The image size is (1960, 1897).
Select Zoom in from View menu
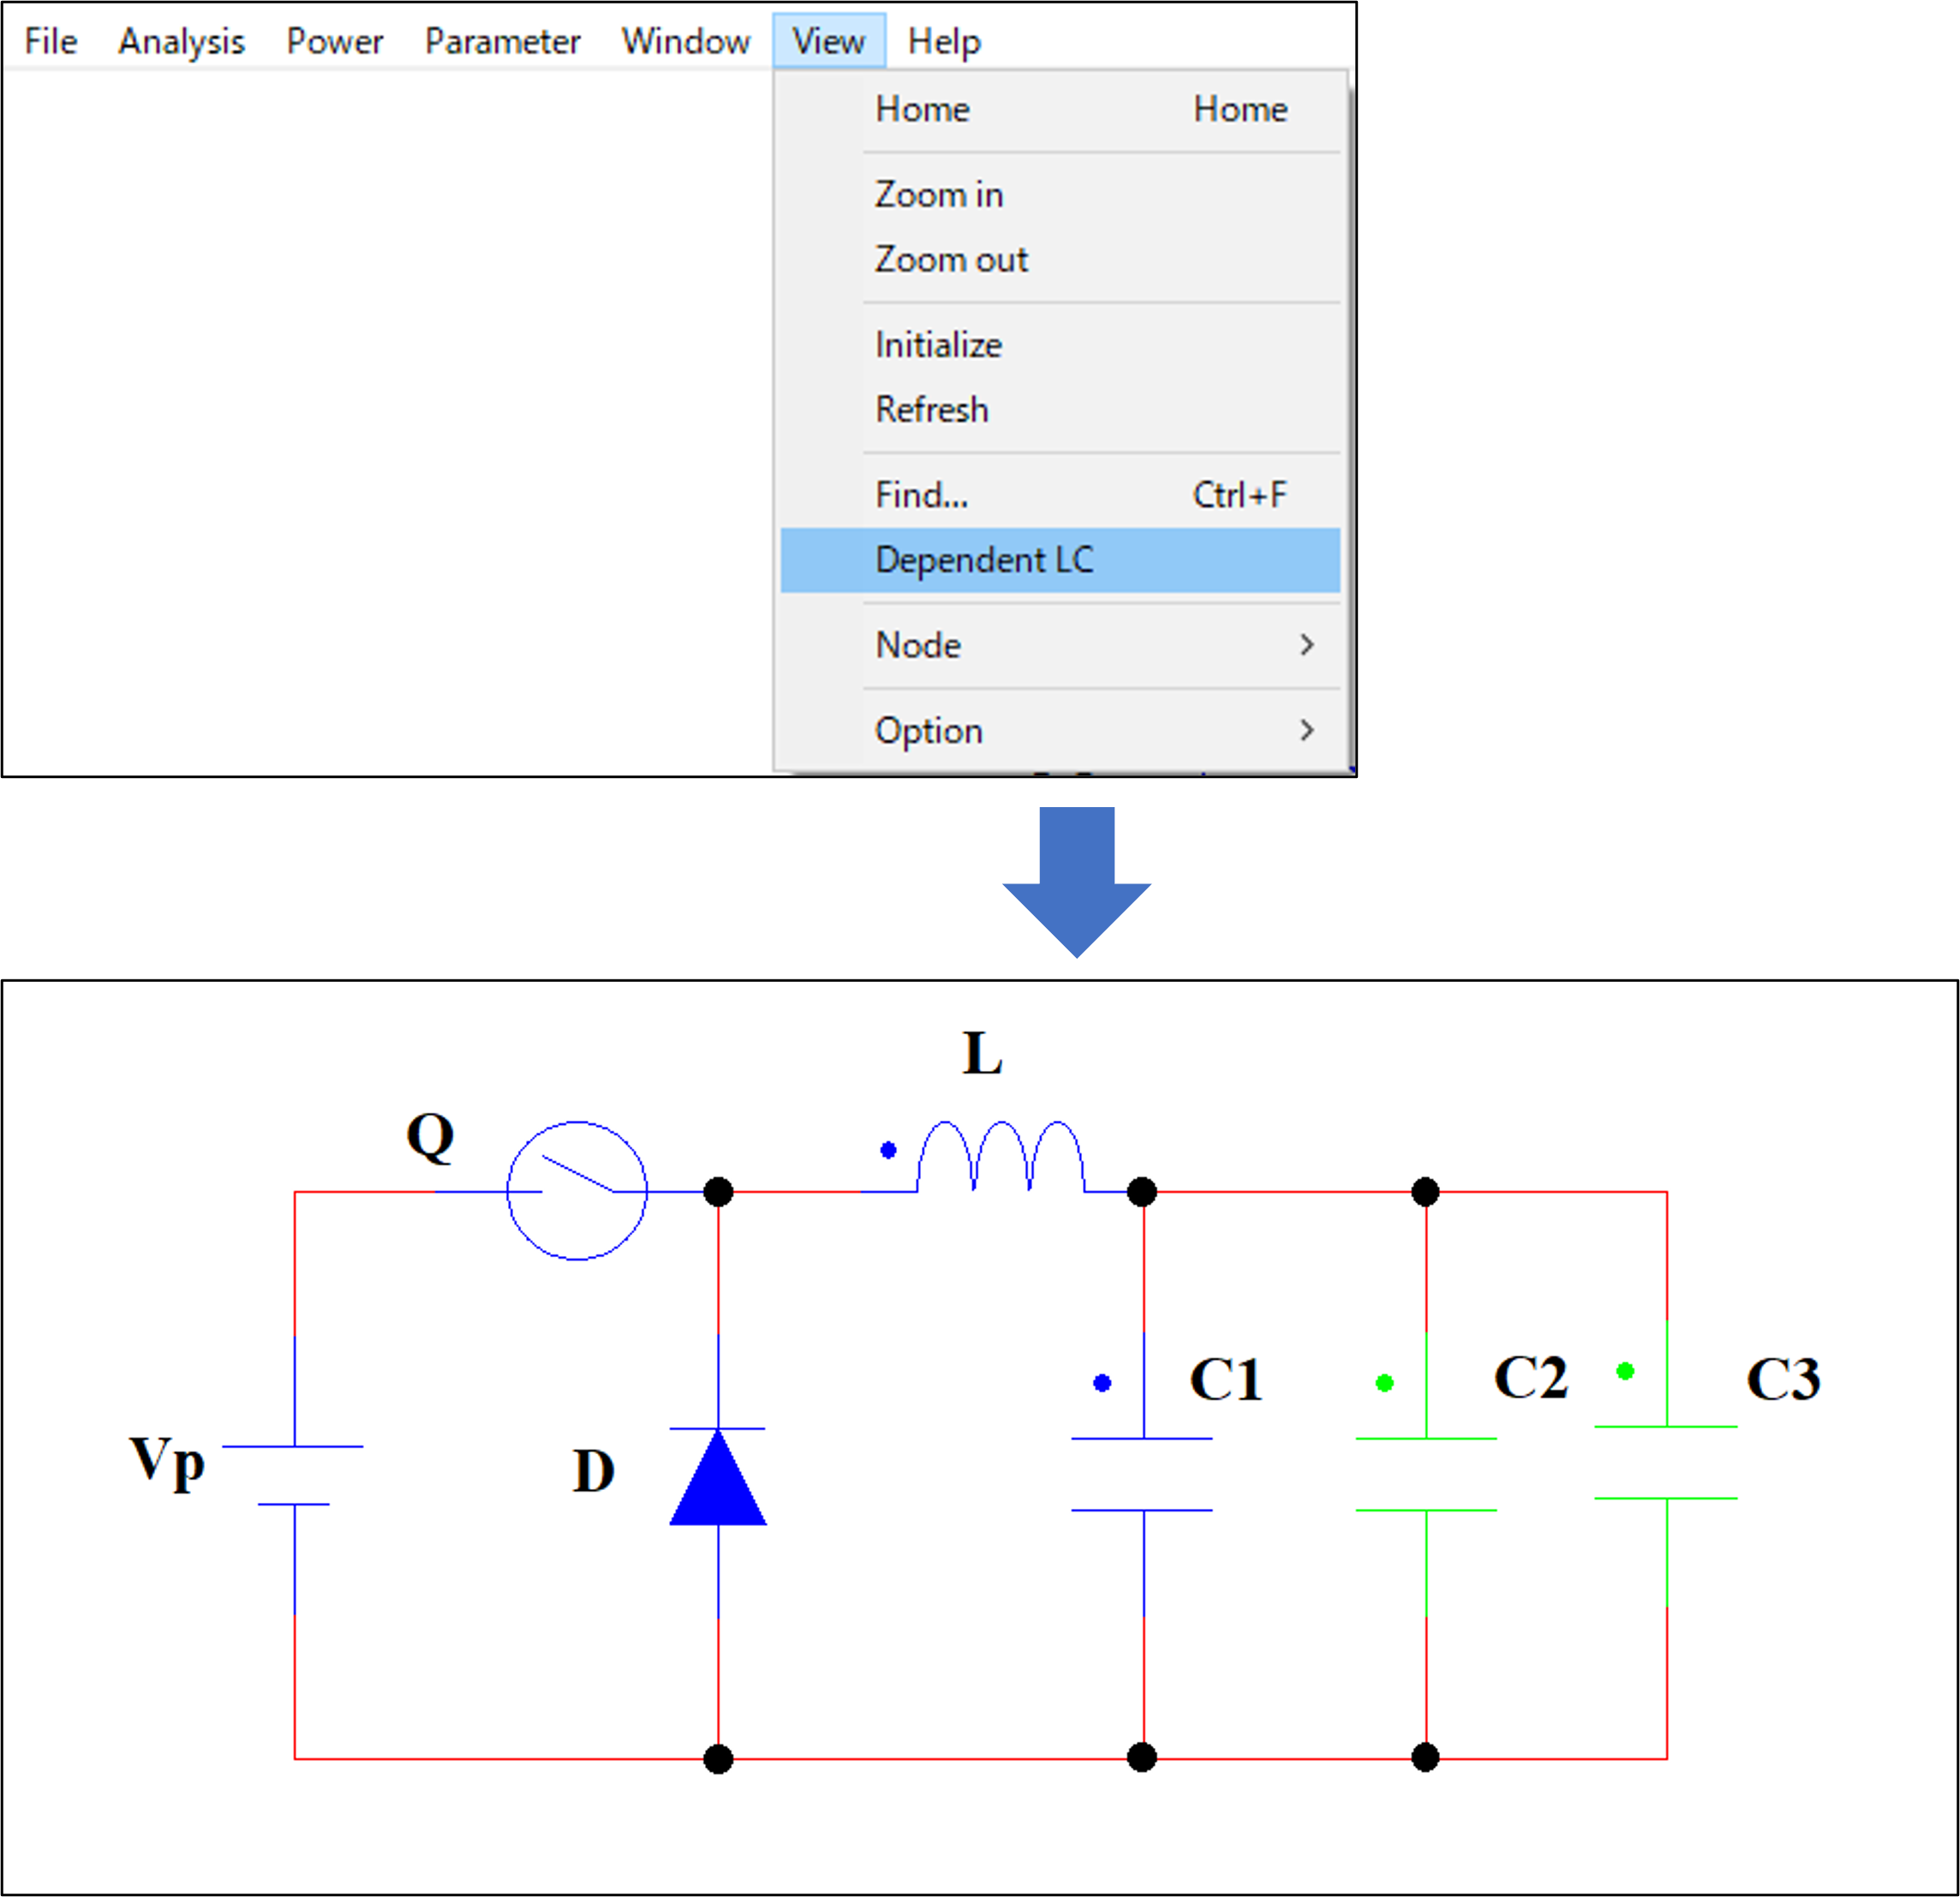(1060, 194)
